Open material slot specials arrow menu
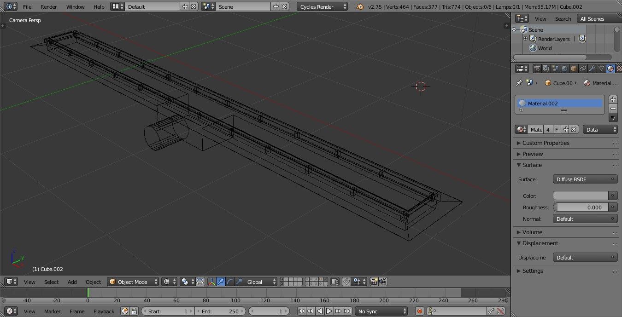This screenshot has width=622, height=317. [x=613, y=118]
